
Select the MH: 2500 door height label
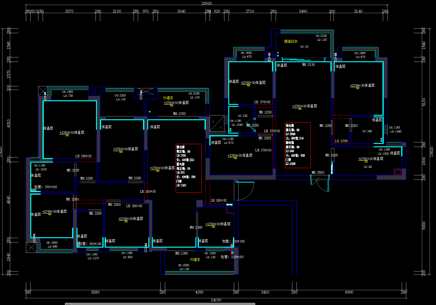tap(318, 173)
